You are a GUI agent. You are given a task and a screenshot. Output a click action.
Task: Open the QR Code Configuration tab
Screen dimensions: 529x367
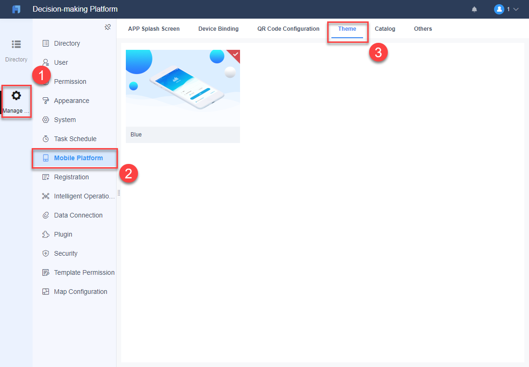[x=288, y=28]
